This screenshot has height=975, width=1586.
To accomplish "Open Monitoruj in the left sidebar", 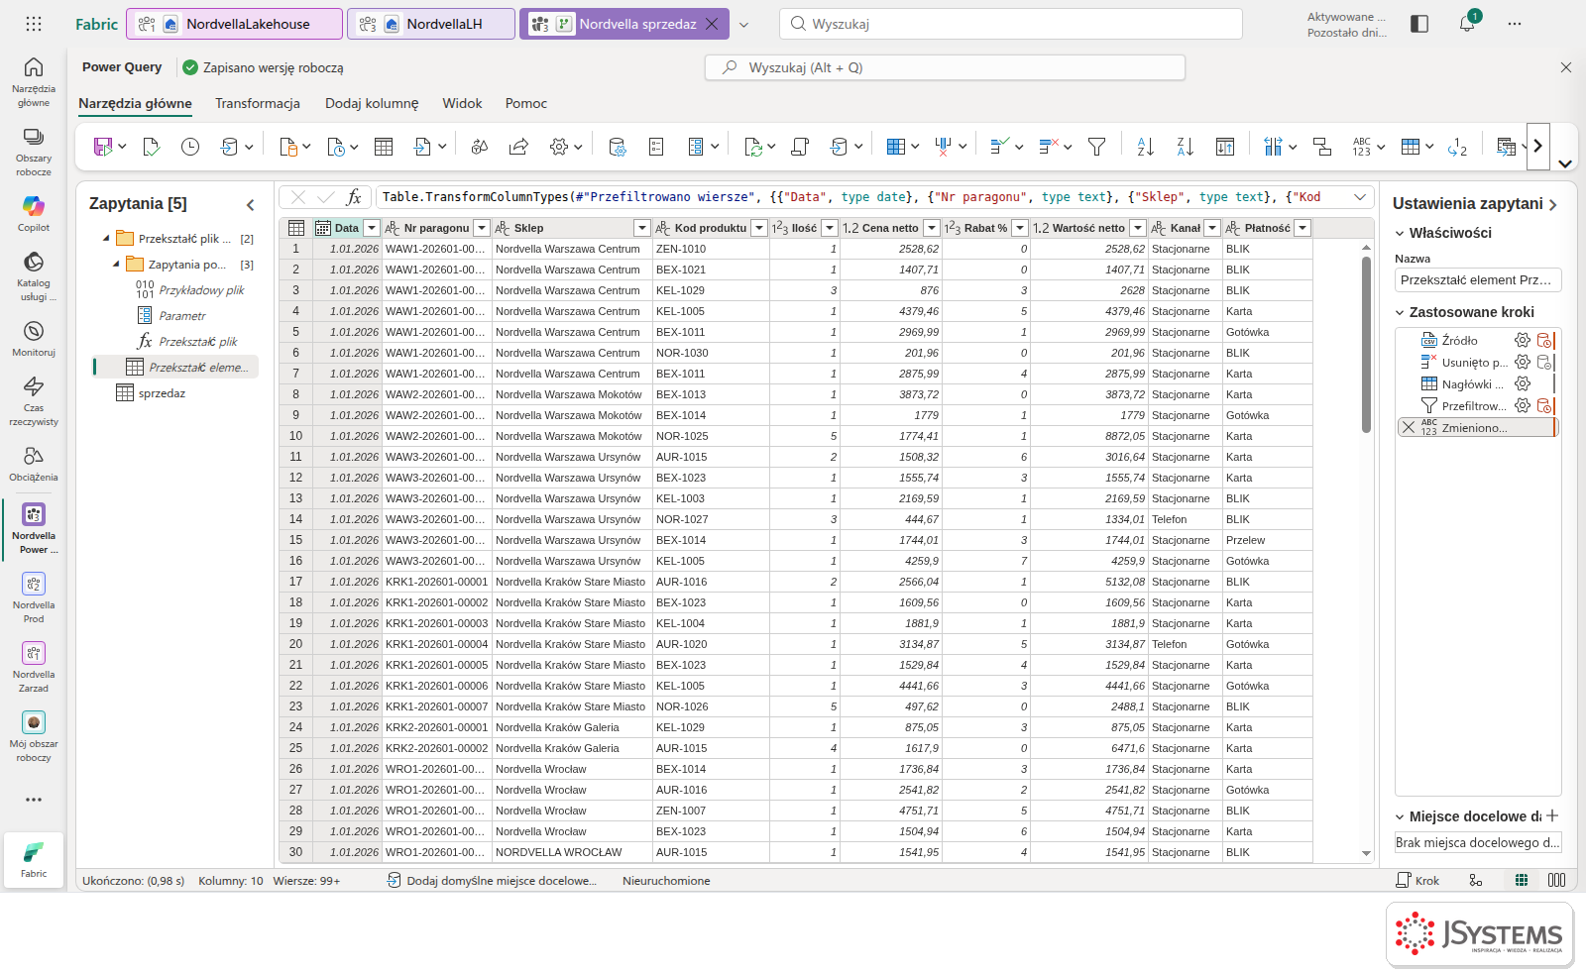I will click(x=34, y=338).
